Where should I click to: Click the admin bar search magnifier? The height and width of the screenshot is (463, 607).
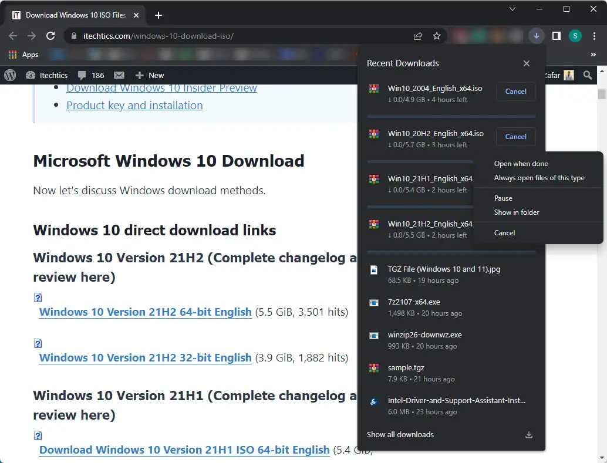pyautogui.click(x=588, y=75)
